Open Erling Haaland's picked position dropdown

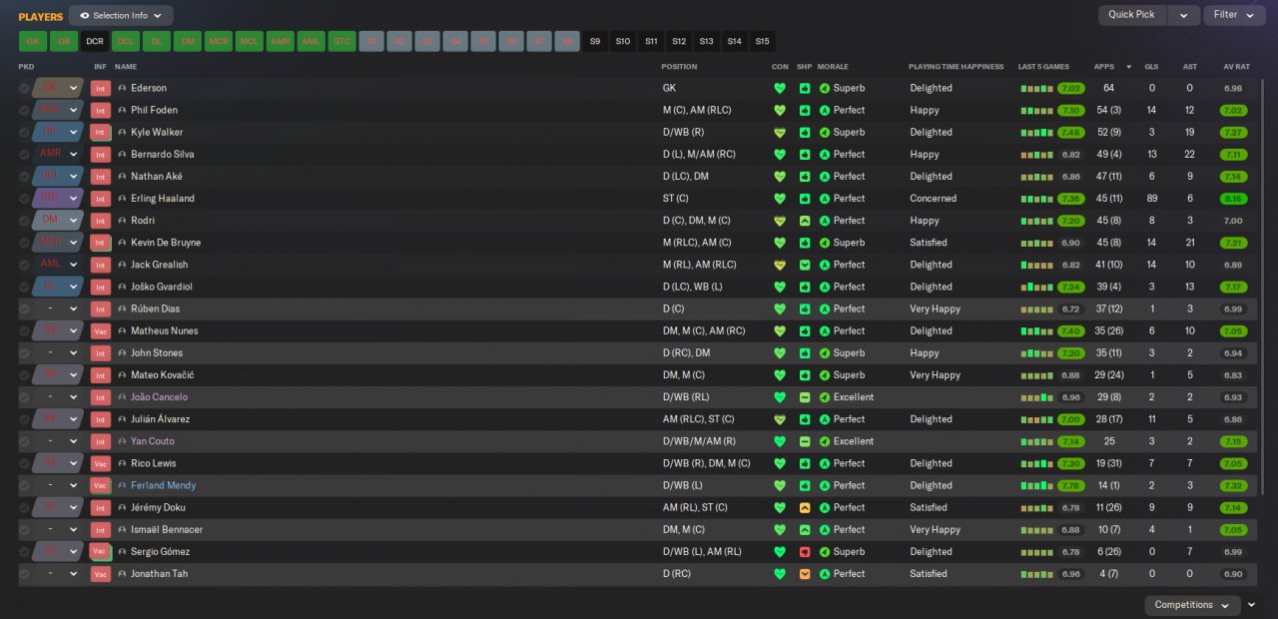pyautogui.click(x=58, y=199)
